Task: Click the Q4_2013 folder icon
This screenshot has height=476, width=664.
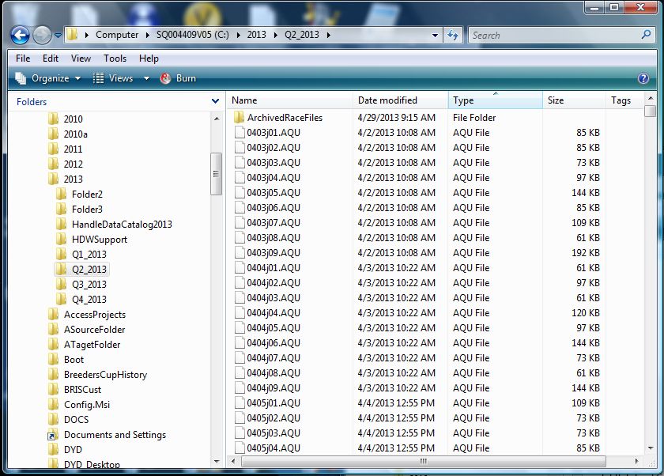Action: (61, 300)
